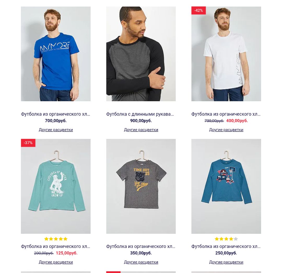Click the four-star rating under the teal shirt

pyautogui.click(x=226, y=239)
